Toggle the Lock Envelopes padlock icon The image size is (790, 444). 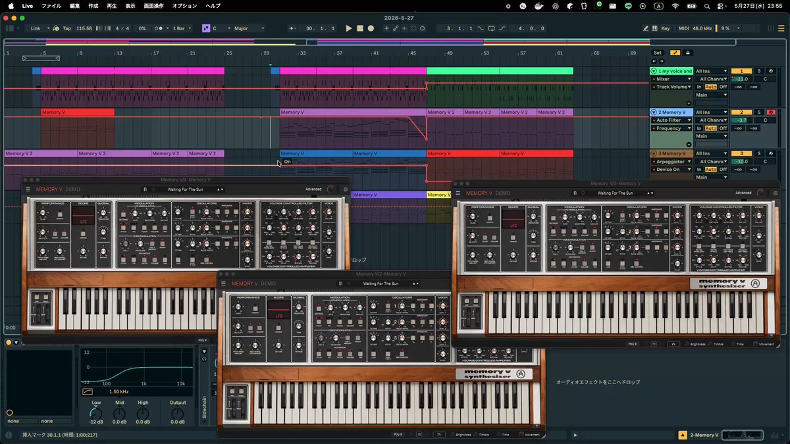pyautogui.click(x=688, y=53)
